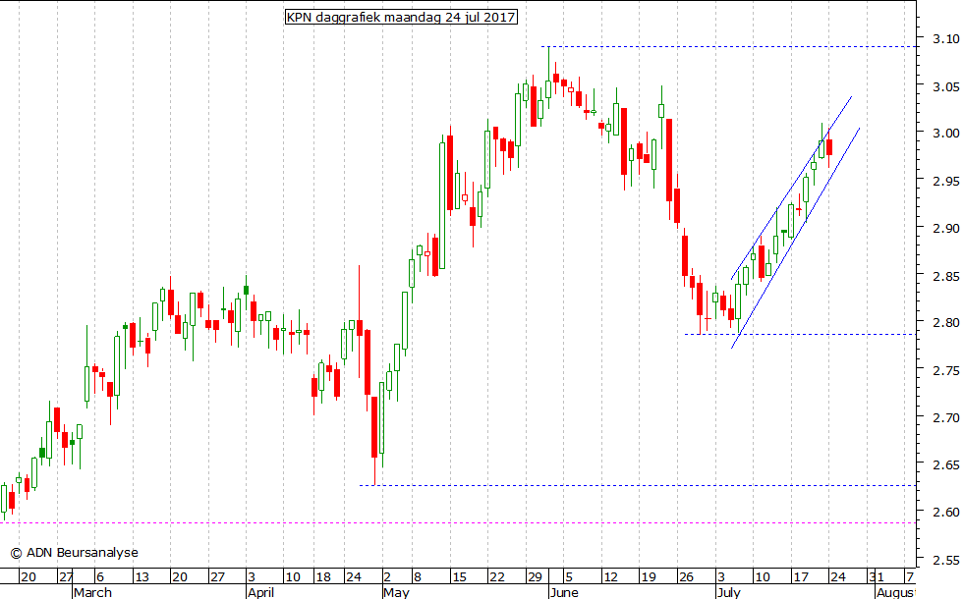The width and height of the screenshot is (963, 599).
Task: Click the 'August' month label
Action: point(896,592)
